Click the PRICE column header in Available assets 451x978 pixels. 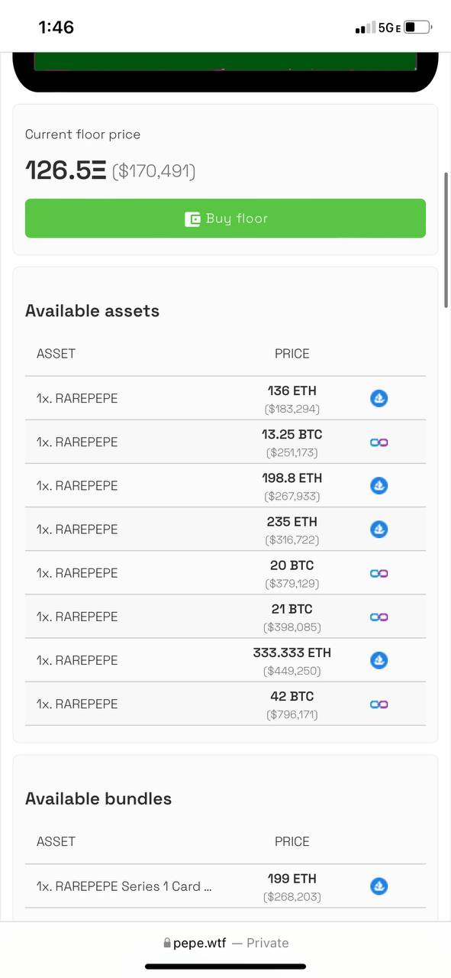[x=292, y=354]
